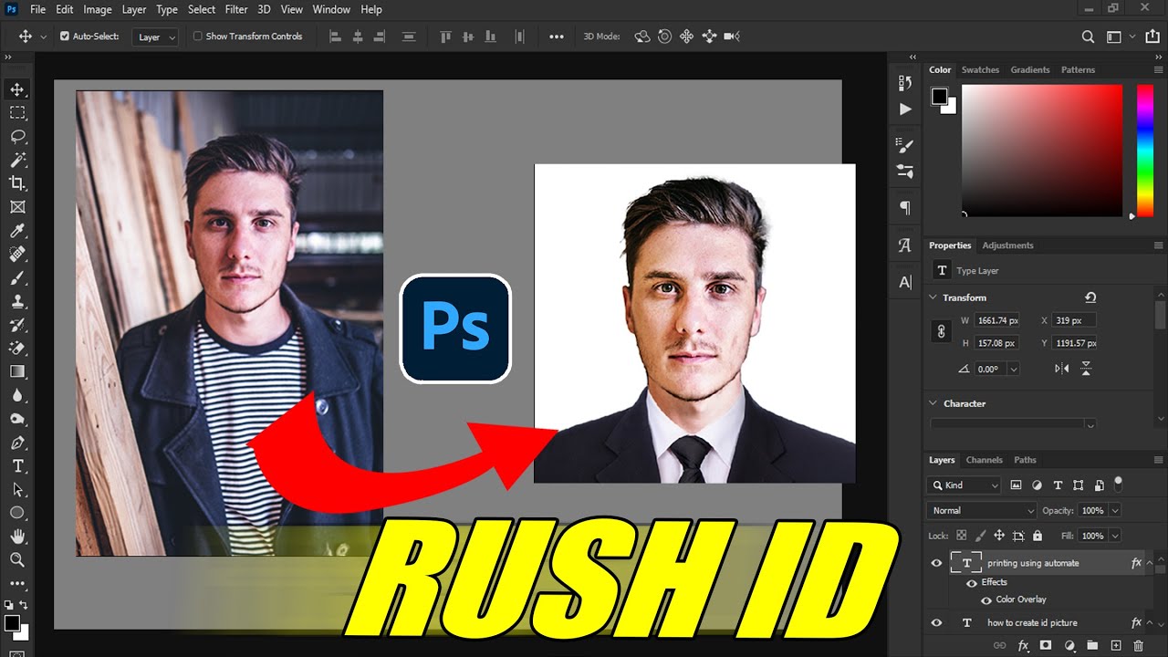Viewport: 1168px width, 657px height.
Task: Collapse the Transform section
Action: (x=933, y=297)
